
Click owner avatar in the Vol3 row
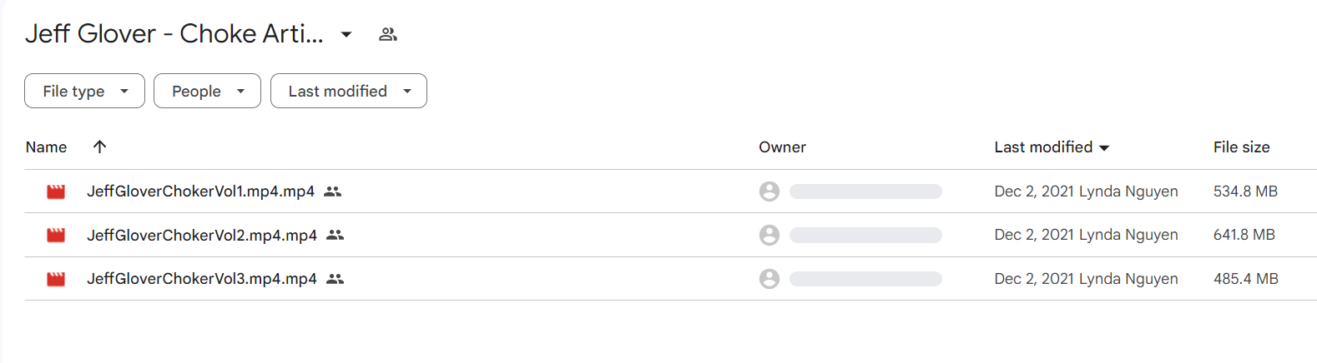[770, 279]
